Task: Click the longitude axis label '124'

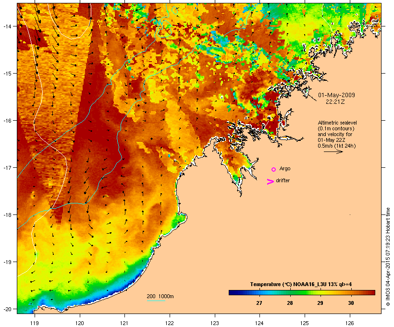Action: tap(259, 323)
